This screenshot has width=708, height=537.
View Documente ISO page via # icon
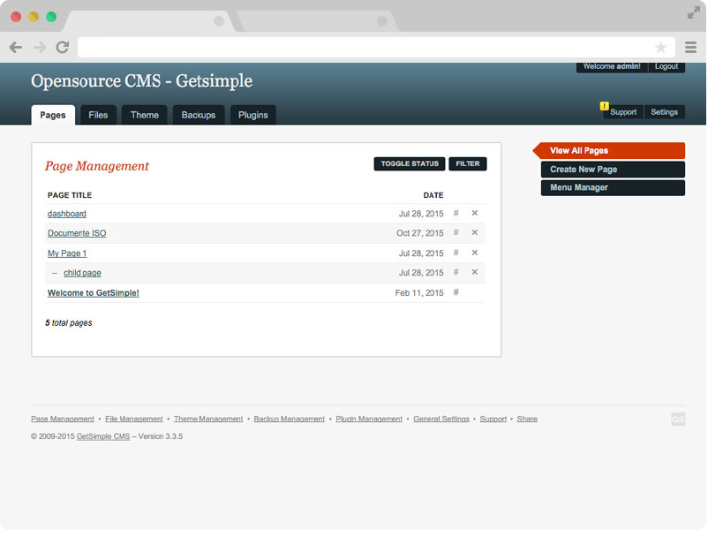coord(456,232)
